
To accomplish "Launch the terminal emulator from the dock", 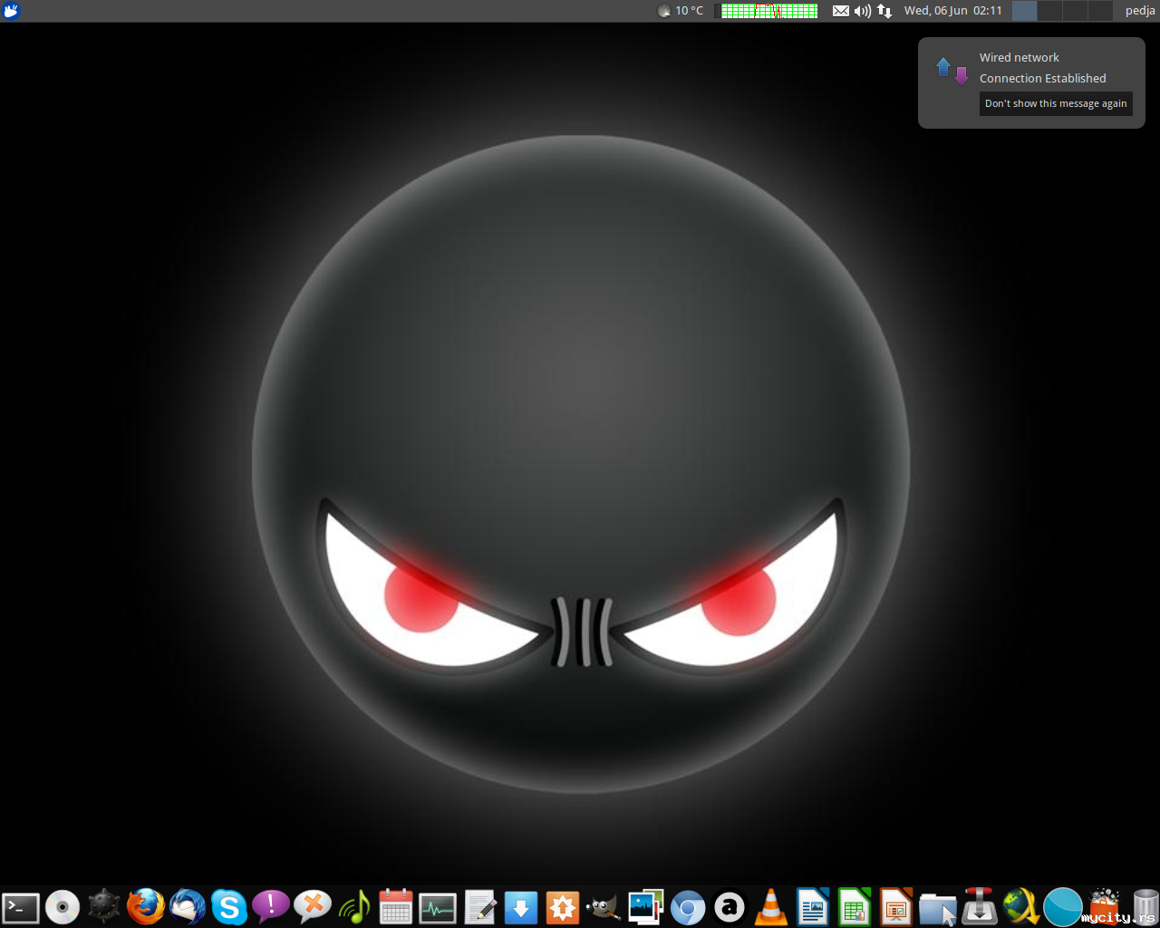I will 21,907.
